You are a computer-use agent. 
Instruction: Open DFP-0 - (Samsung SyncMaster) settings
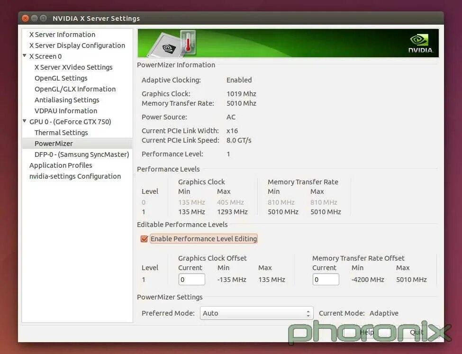coord(82,154)
